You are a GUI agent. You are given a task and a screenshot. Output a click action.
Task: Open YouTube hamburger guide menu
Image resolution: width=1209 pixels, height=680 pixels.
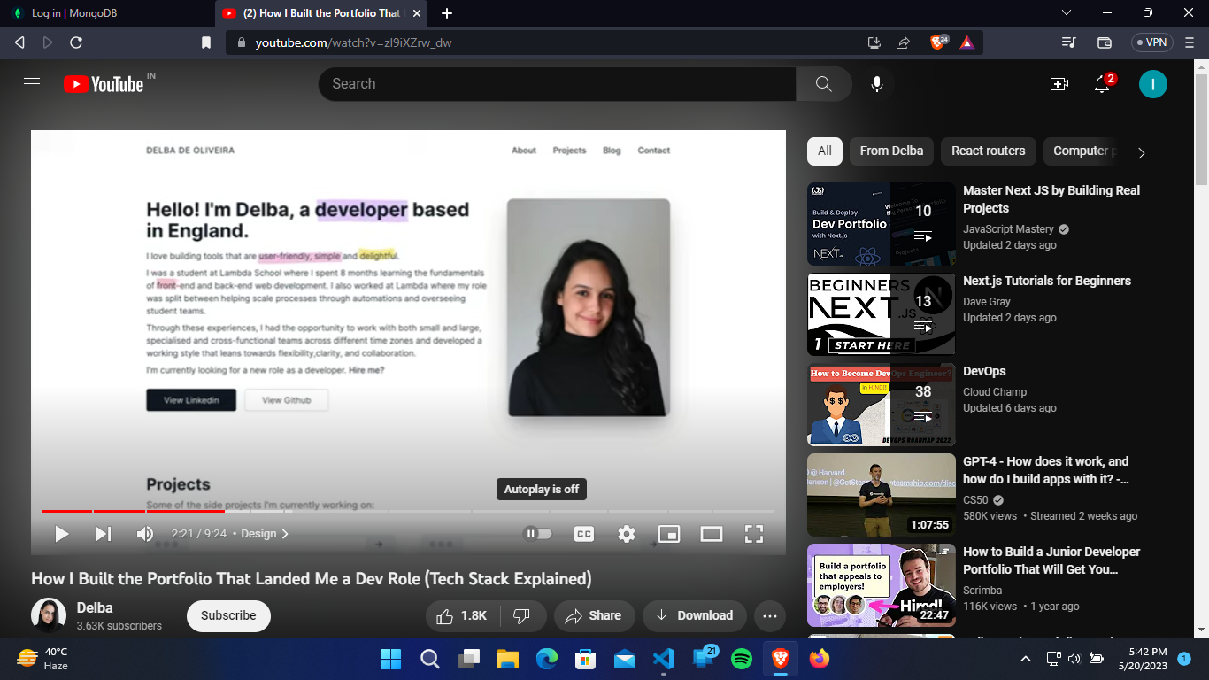click(x=32, y=84)
